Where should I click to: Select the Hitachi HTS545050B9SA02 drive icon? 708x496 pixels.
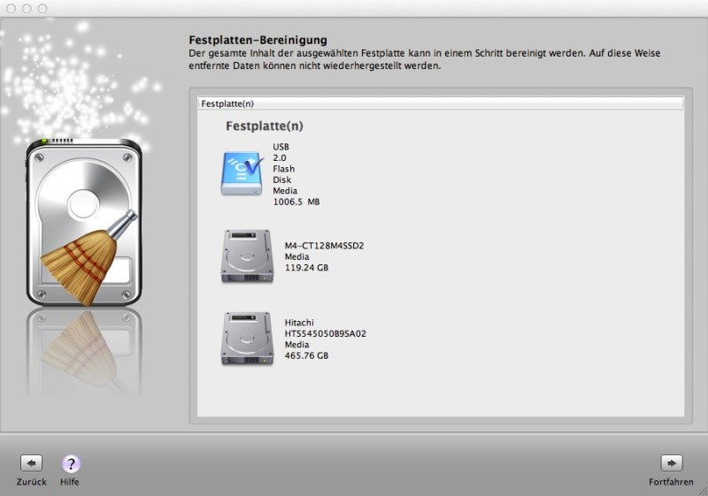[247, 339]
